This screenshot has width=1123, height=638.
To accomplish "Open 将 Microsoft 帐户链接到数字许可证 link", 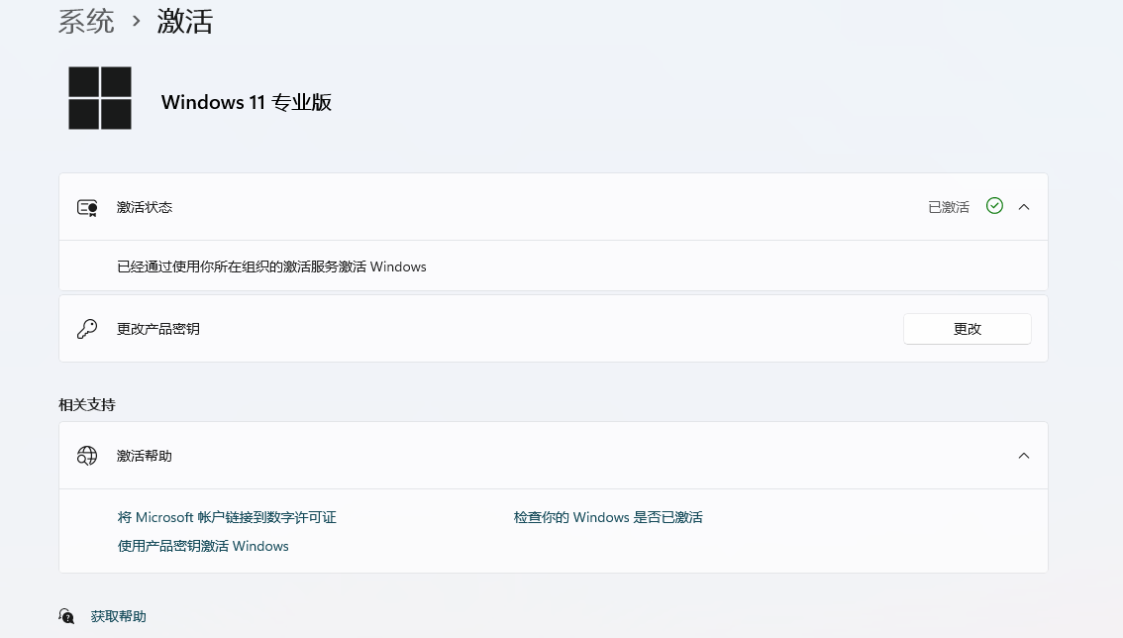I will 227,517.
